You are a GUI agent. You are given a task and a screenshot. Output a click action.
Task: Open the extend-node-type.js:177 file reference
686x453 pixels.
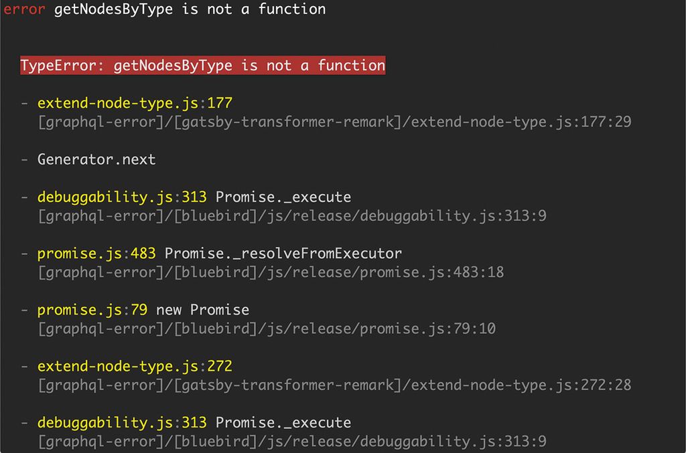coord(135,103)
